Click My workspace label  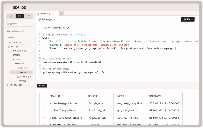pos(14,31)
